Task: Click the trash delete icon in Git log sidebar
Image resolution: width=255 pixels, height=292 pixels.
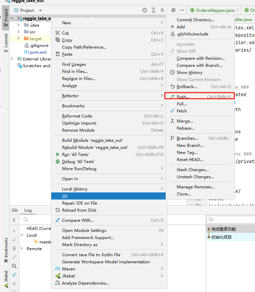Action: point(14,248)
